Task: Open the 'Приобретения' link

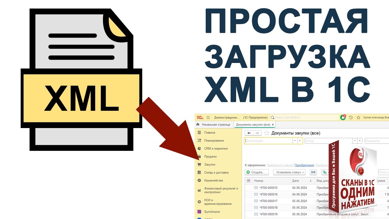Action: (x=304, y=165)
